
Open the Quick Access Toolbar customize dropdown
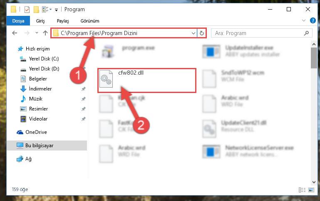point(56,10)
